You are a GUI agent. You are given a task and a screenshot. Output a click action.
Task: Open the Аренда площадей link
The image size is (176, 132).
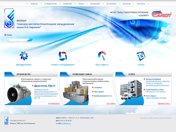153,79
